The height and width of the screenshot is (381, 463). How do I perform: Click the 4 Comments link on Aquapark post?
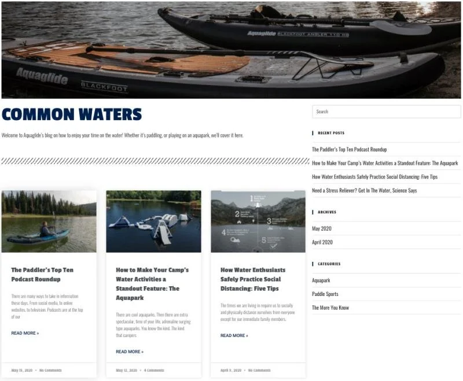(154, 371)
